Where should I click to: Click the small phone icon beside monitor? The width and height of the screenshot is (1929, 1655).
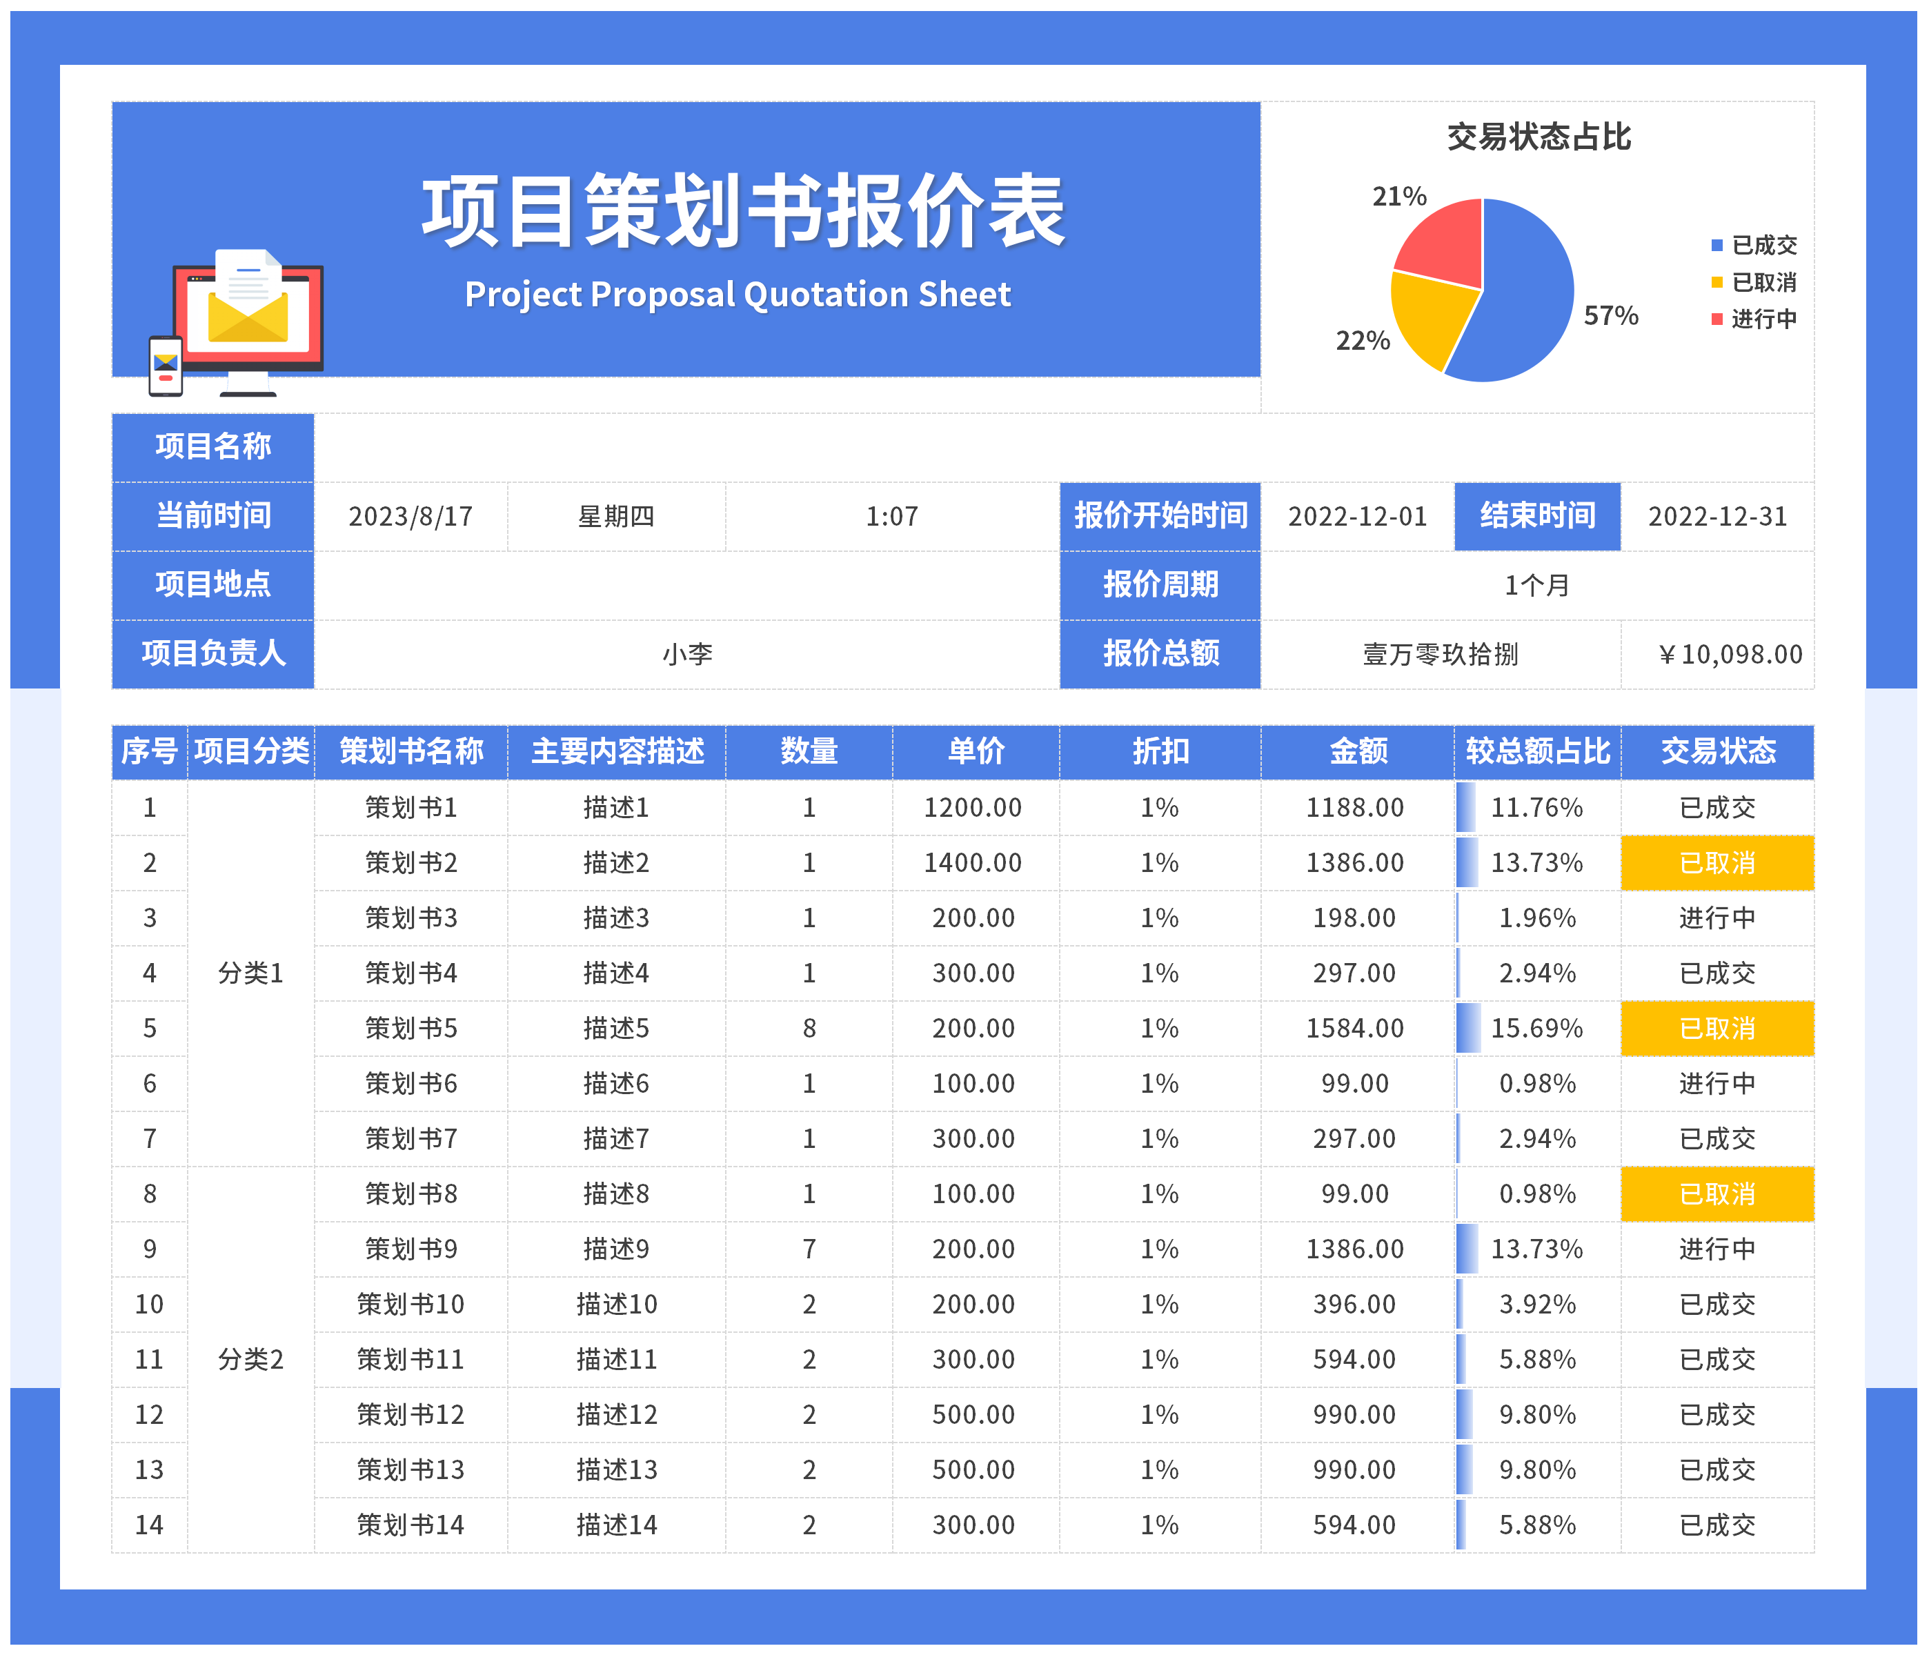(x=166, y=367)
